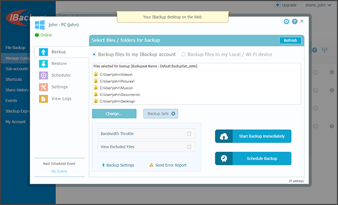Click the Upgrade arrow icon
The height and width of the screenshot is (205, 338).
278,5
